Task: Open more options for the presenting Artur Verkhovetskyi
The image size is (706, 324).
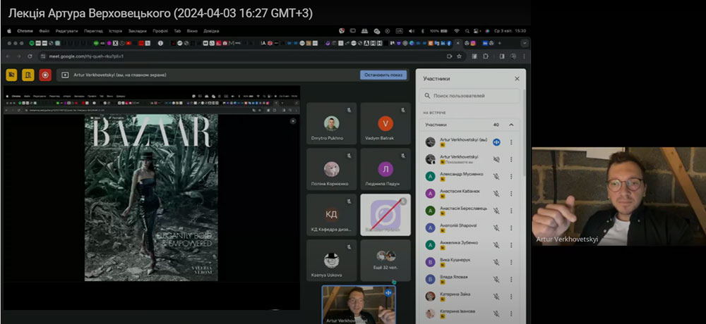Action: [511, 159]
